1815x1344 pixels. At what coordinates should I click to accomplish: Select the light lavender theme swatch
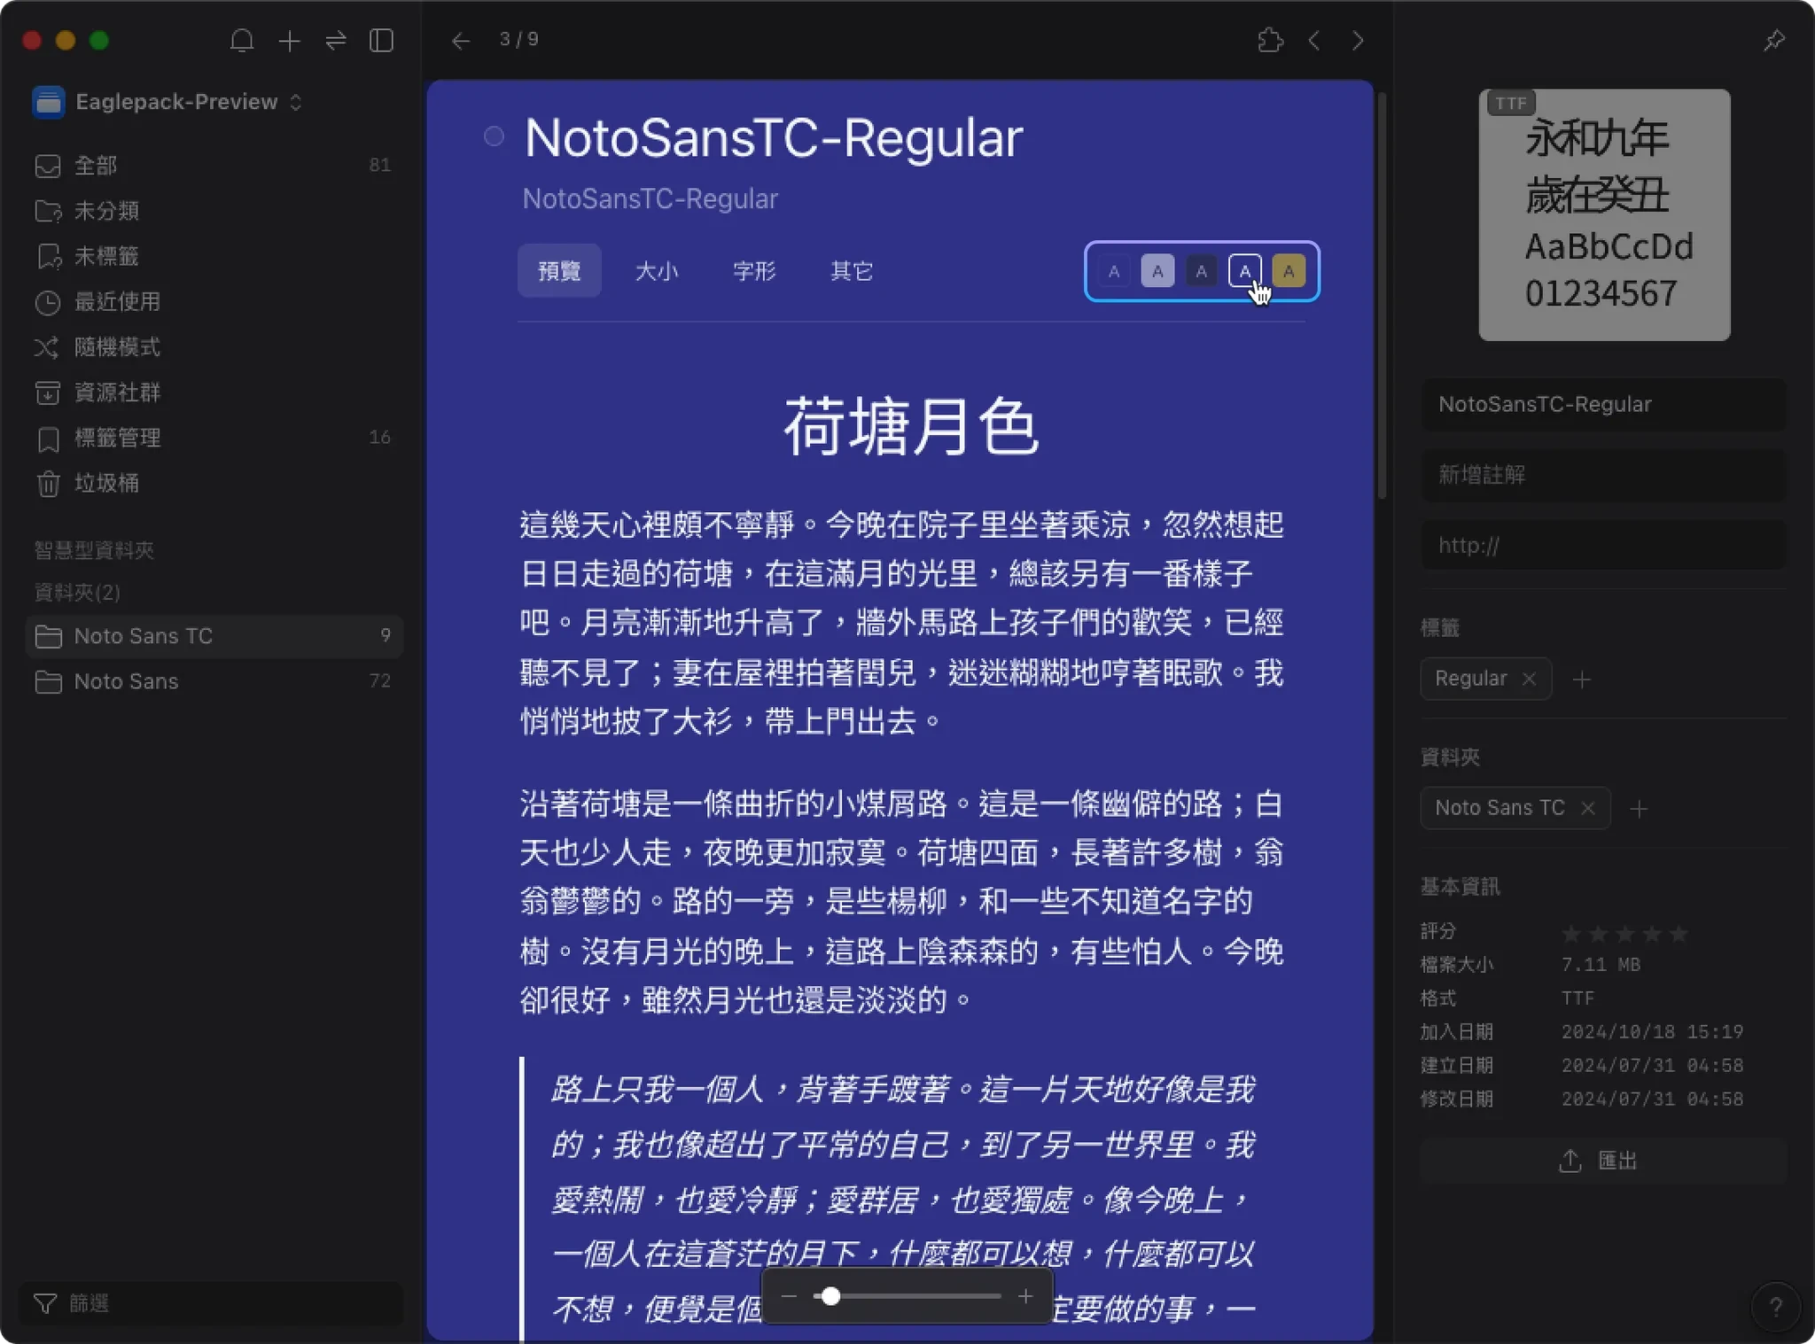(1157, 271)
